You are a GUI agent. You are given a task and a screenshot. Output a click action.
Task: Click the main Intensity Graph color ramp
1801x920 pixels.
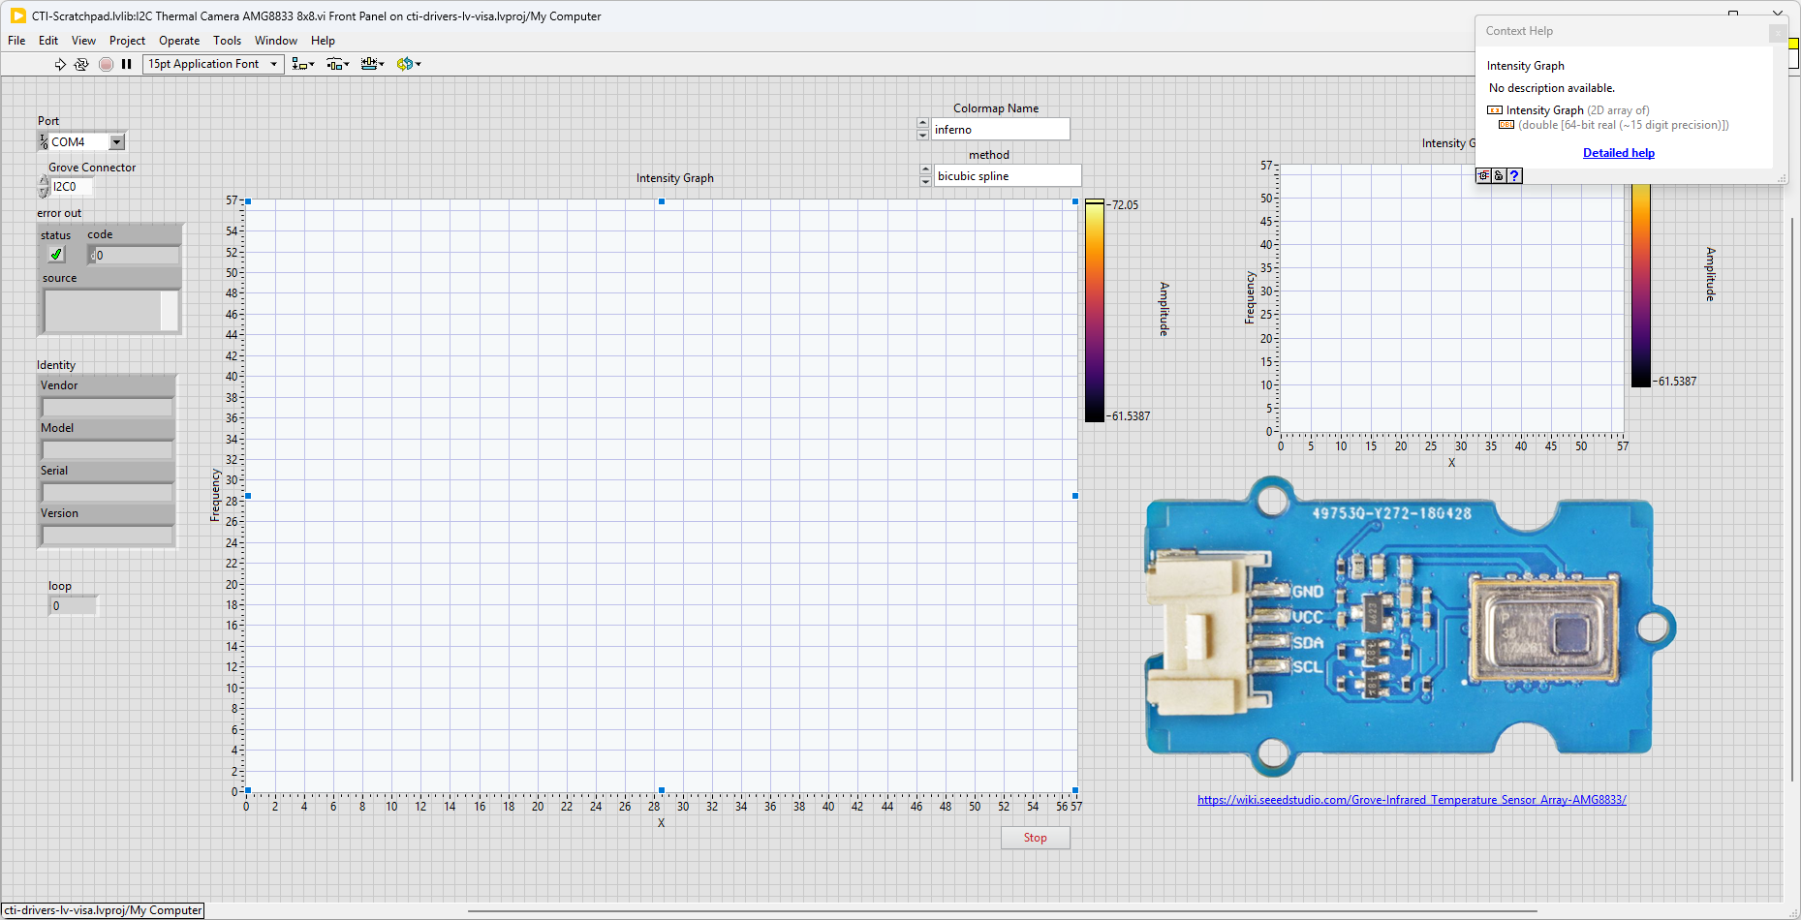coord(1094,310)
